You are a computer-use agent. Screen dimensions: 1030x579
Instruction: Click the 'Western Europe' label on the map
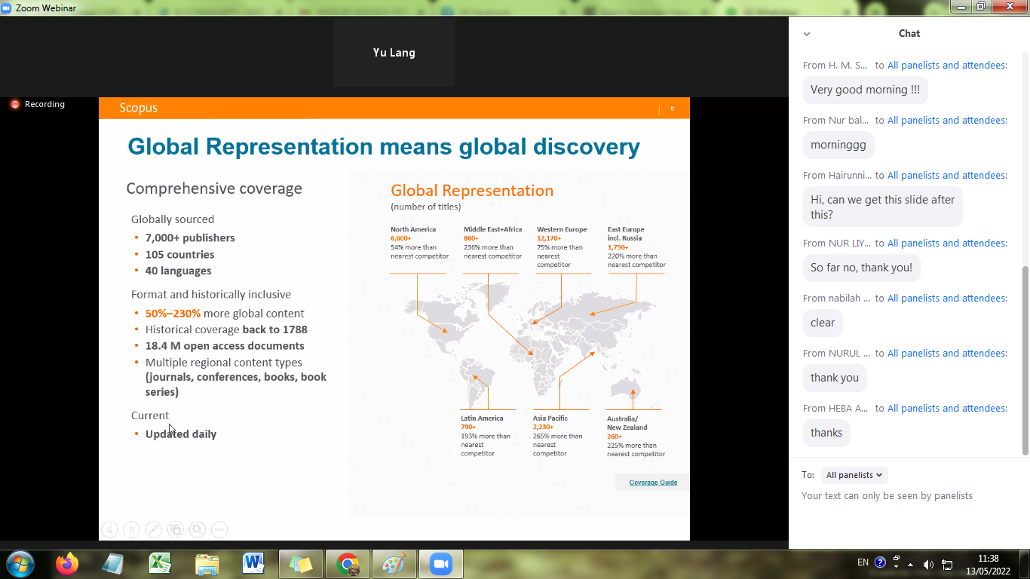tap(562, 229)
